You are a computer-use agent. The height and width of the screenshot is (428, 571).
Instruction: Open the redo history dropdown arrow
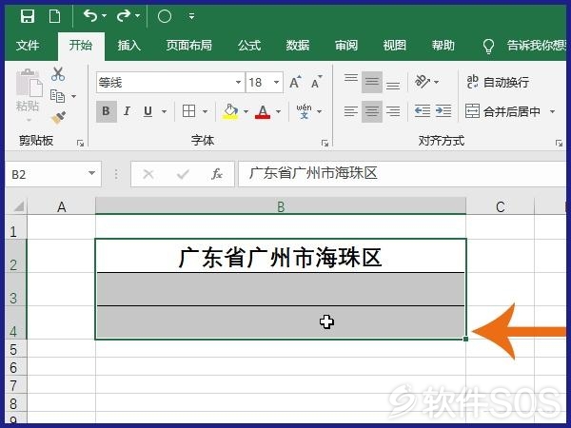tap(137, 15)
